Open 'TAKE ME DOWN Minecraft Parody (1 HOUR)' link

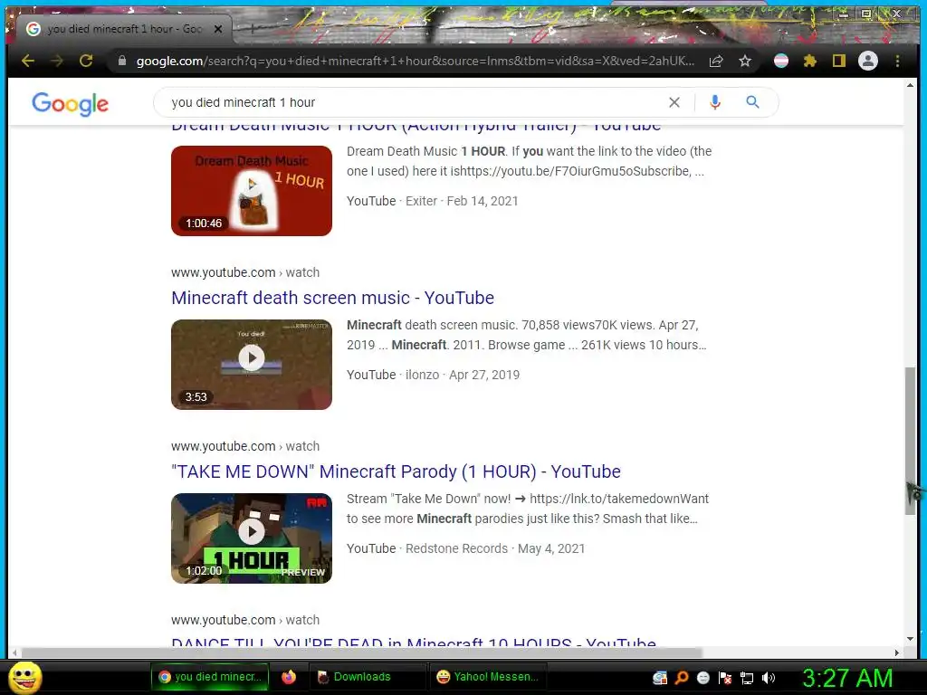coord(396,471)
